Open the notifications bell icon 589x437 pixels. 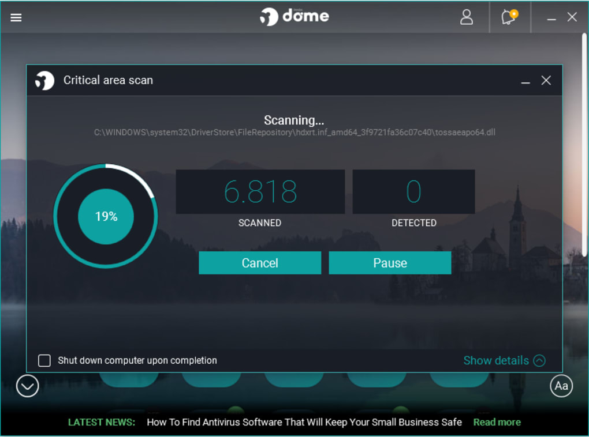click(x=509, y=17)
